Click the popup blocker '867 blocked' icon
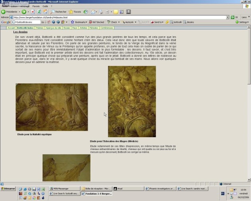 [96, 22]
